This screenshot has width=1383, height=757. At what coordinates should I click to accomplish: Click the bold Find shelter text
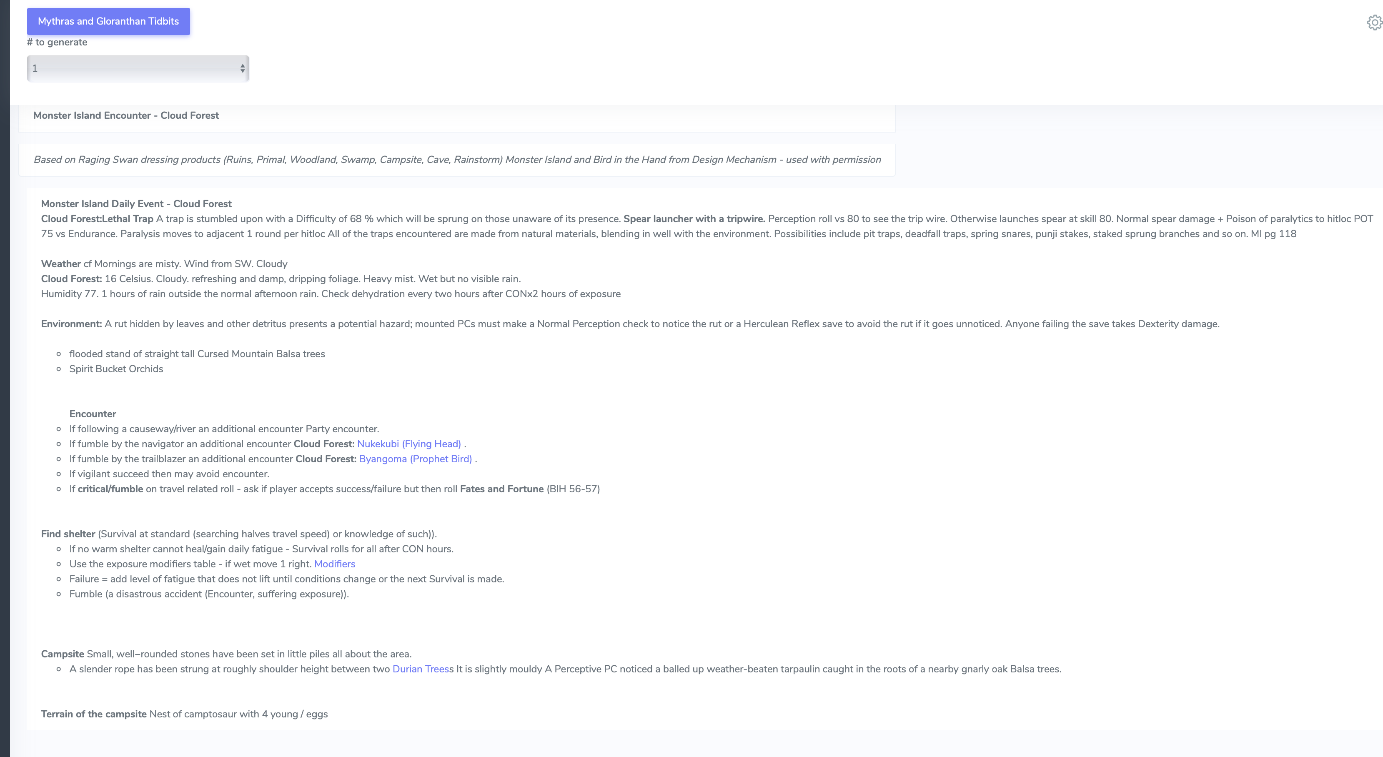pyautogui.click(x=68, y=534)
